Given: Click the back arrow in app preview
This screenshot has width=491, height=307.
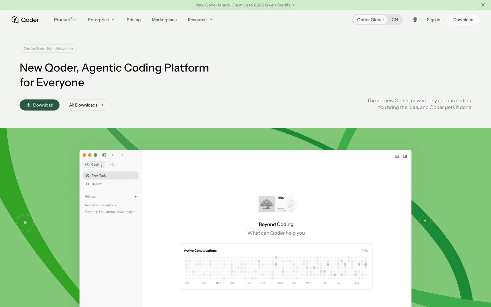Looking at the screenshot, I should point(113,155).
